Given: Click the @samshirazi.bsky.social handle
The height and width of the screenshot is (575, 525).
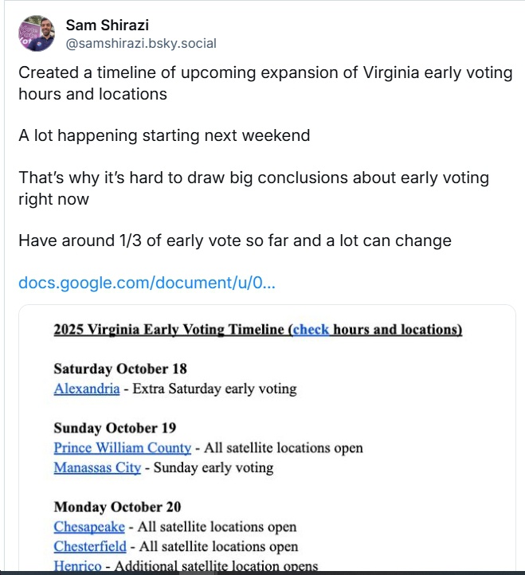Looking at the screenshot, I should tap(141, 44).
